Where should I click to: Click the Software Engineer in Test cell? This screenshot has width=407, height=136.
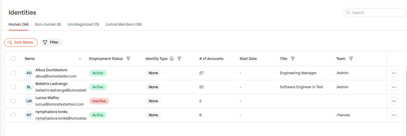pyautogui.click(x=302, y=87)
